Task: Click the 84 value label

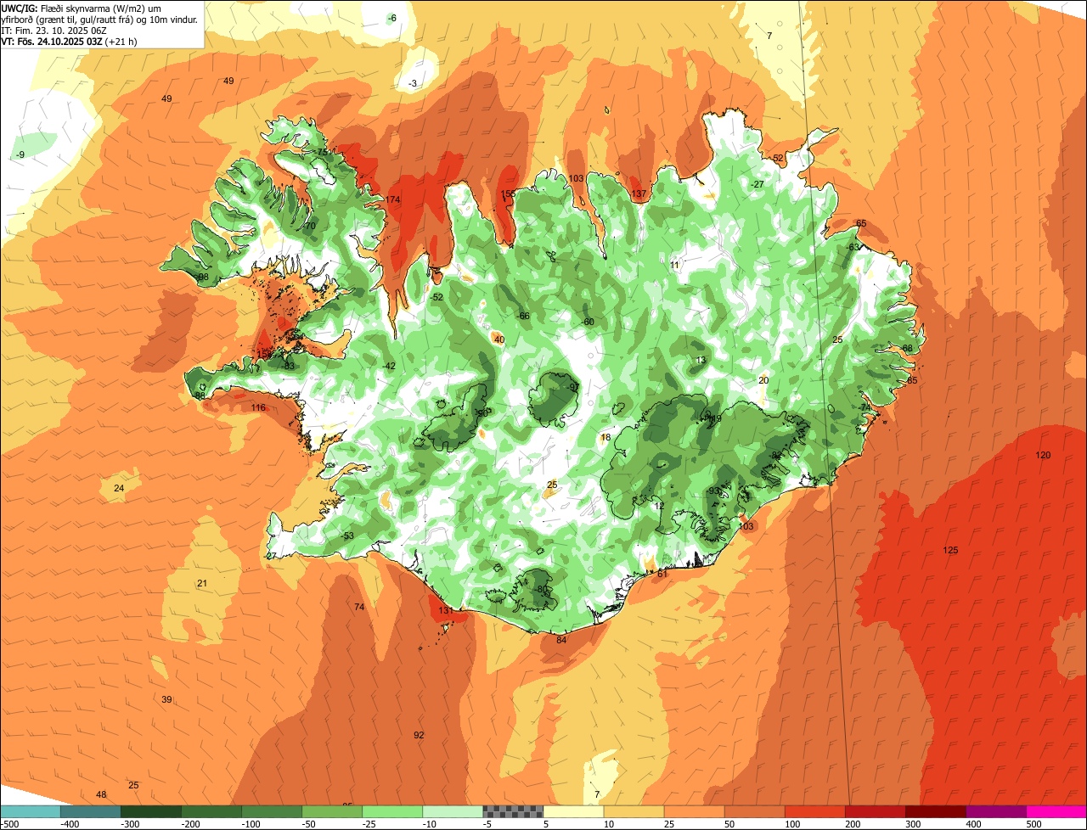Action: pos(561,640)
